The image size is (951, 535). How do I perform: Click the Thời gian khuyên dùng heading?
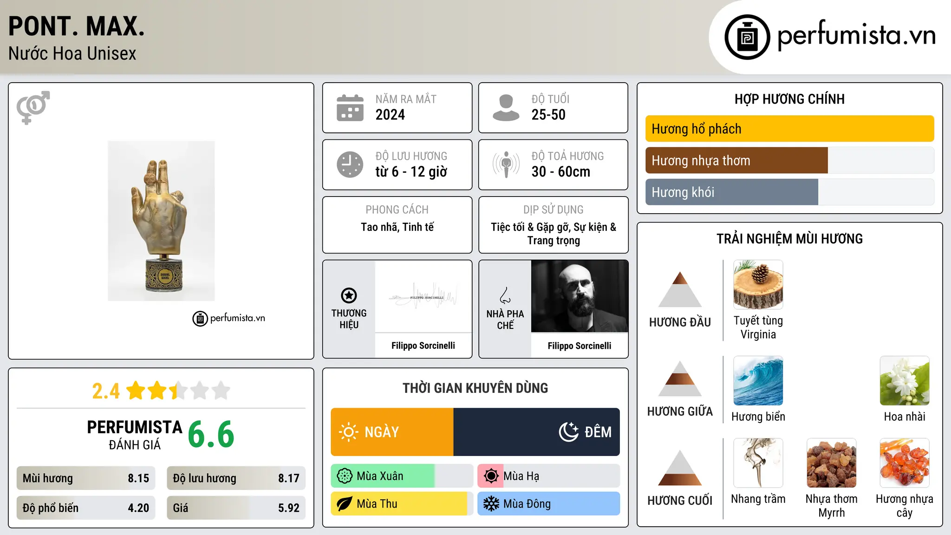coord(475,388)
